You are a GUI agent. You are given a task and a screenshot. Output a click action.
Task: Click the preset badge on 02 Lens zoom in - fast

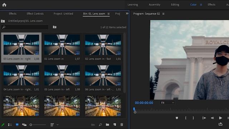click(x=119, y=53)
